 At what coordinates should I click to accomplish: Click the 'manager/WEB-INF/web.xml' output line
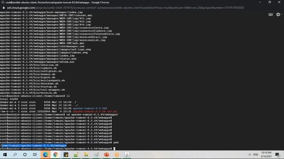(x=42, y=43)
